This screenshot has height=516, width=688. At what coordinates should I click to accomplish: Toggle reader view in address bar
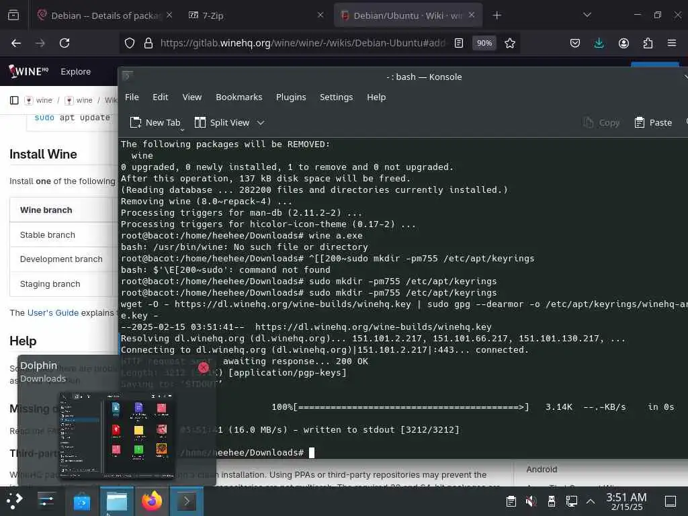[458, 43]
